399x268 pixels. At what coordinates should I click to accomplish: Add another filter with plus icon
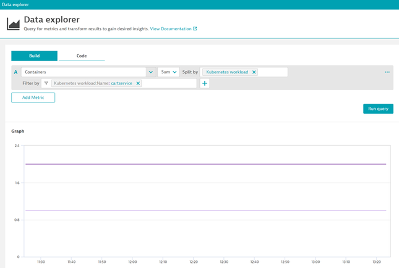coord(205,83)
